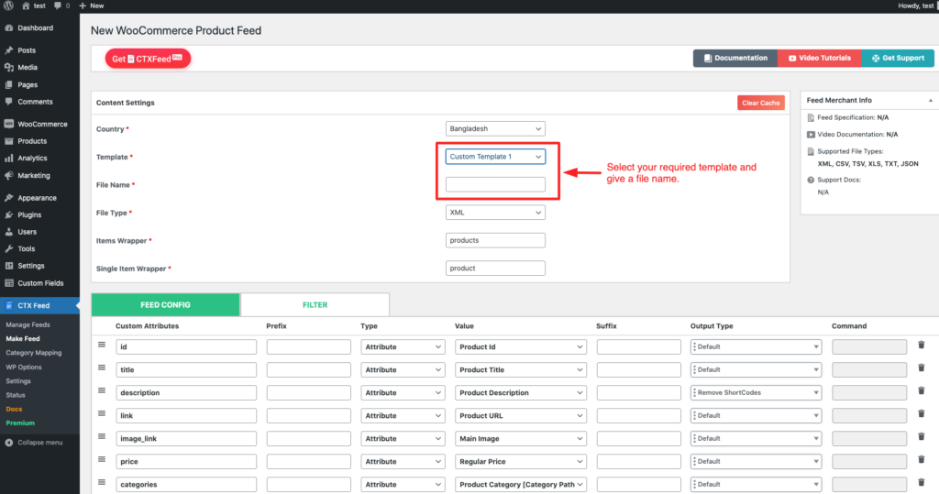Open the File Type dropdown showing XML
This screenshot has height=494, width=939.
495,213
